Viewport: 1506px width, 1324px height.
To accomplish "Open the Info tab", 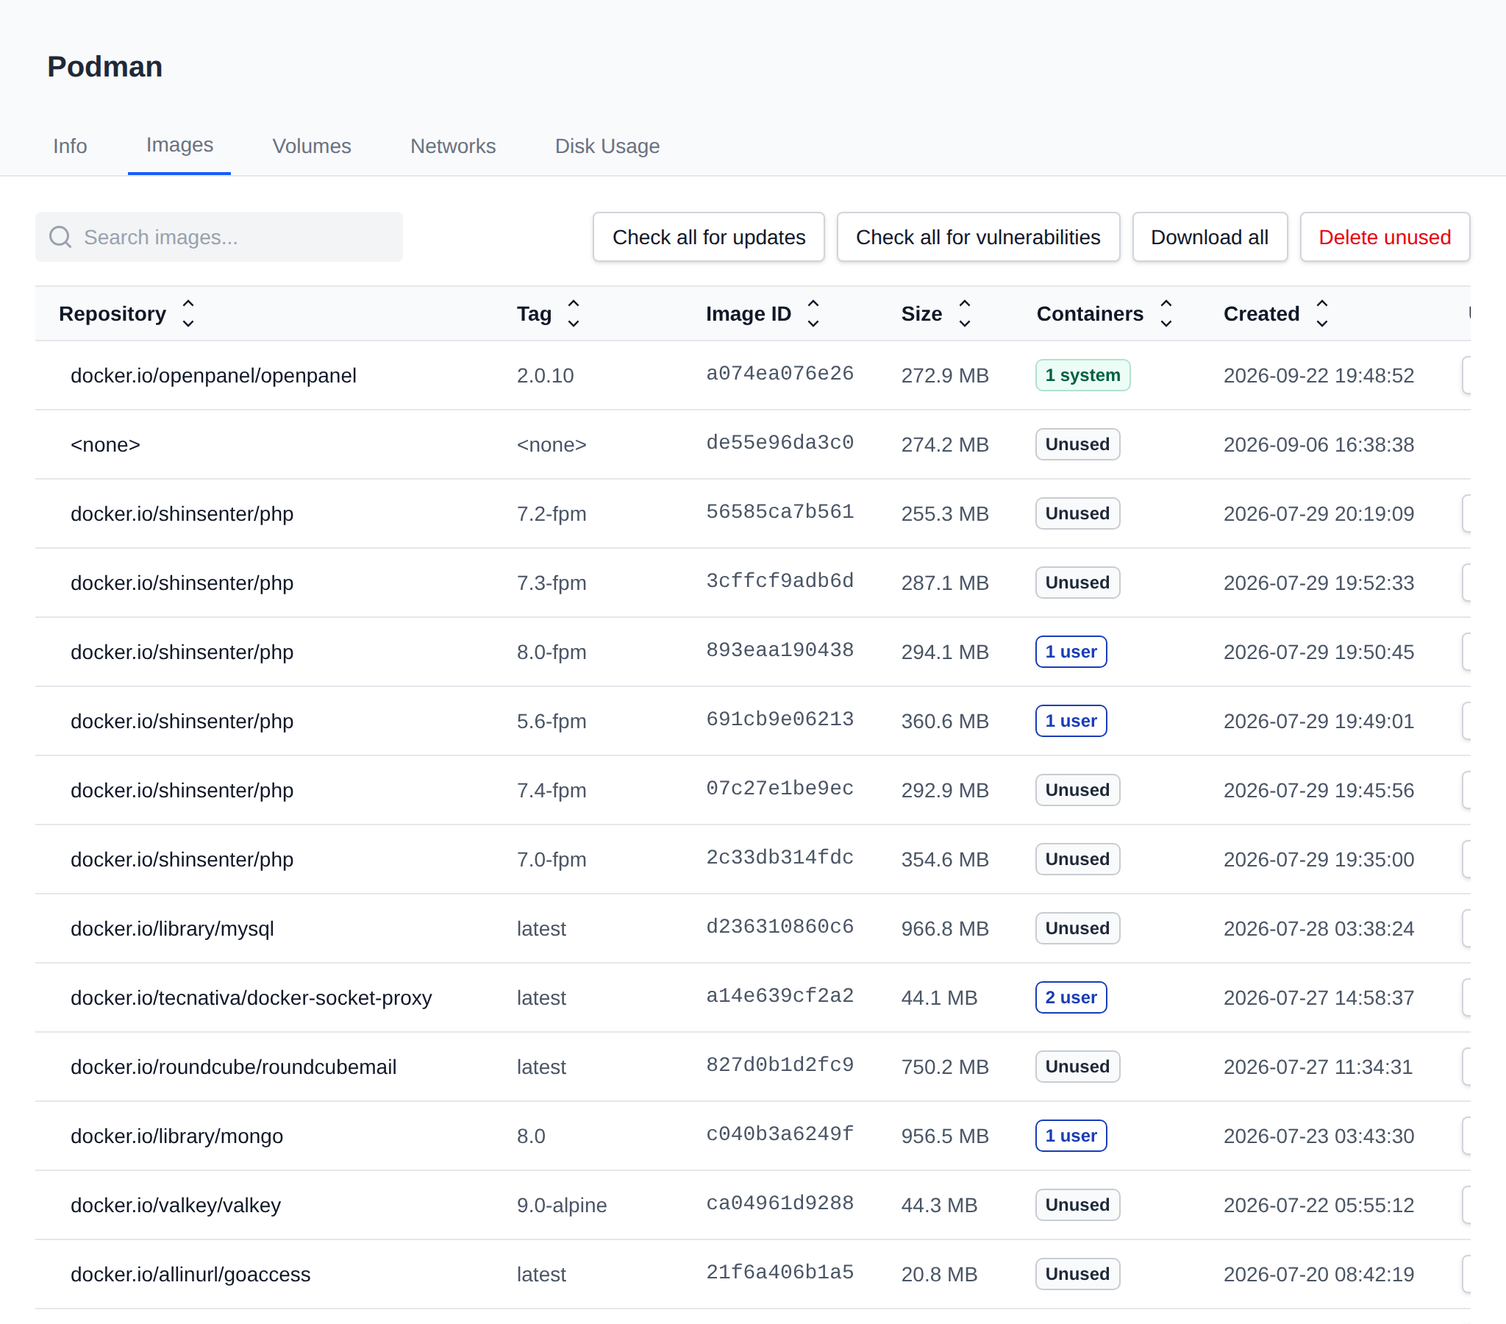I will 70,146.
